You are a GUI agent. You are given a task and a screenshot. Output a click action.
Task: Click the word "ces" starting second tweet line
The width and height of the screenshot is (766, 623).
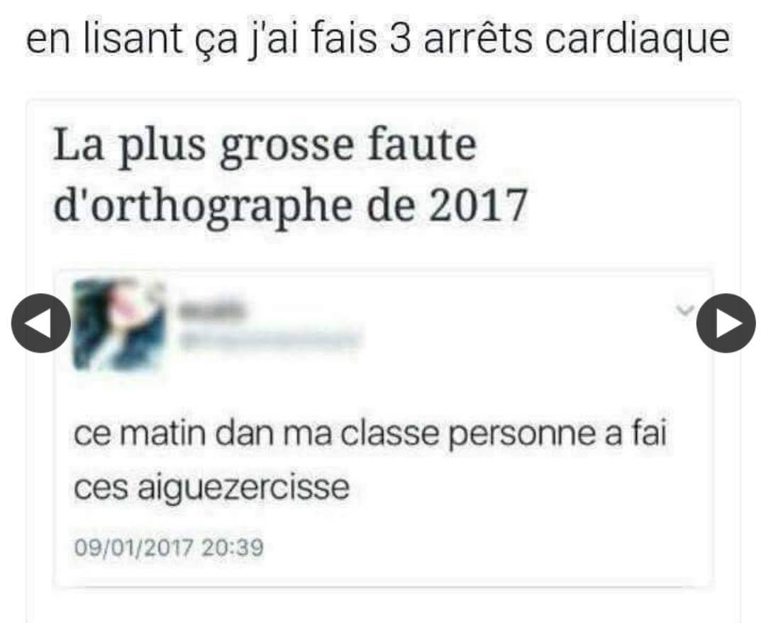pyautogui.click(x=101, y=488)
